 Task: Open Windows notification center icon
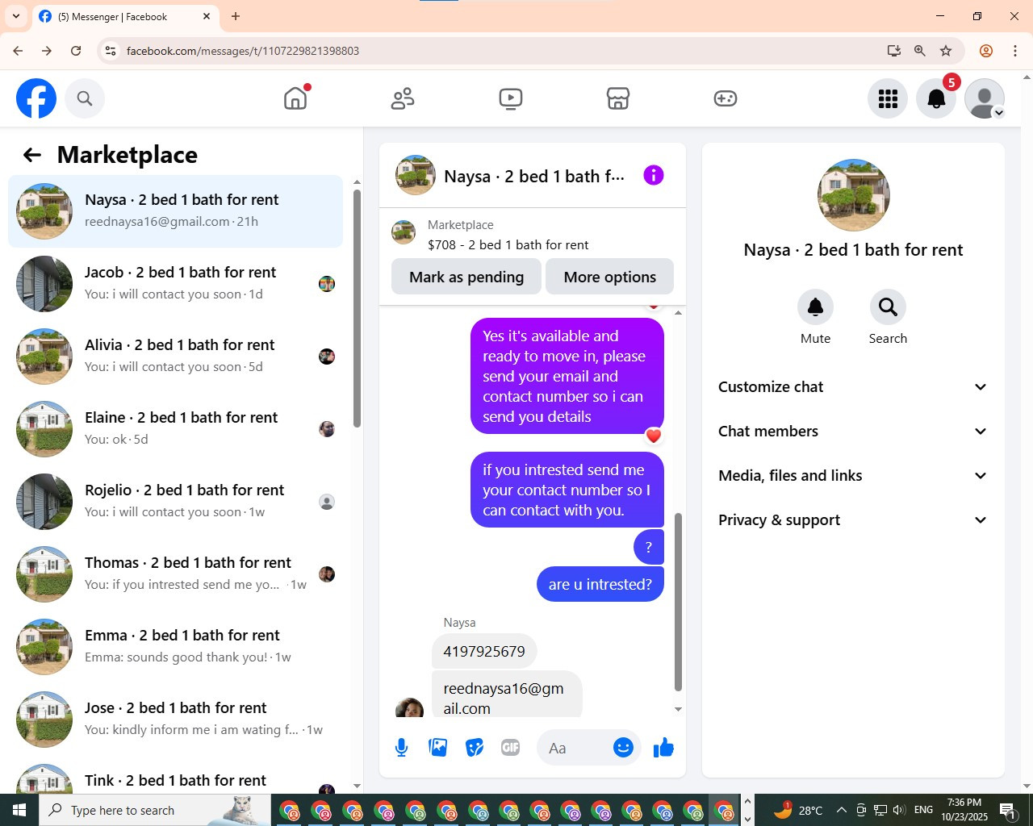1007,810
